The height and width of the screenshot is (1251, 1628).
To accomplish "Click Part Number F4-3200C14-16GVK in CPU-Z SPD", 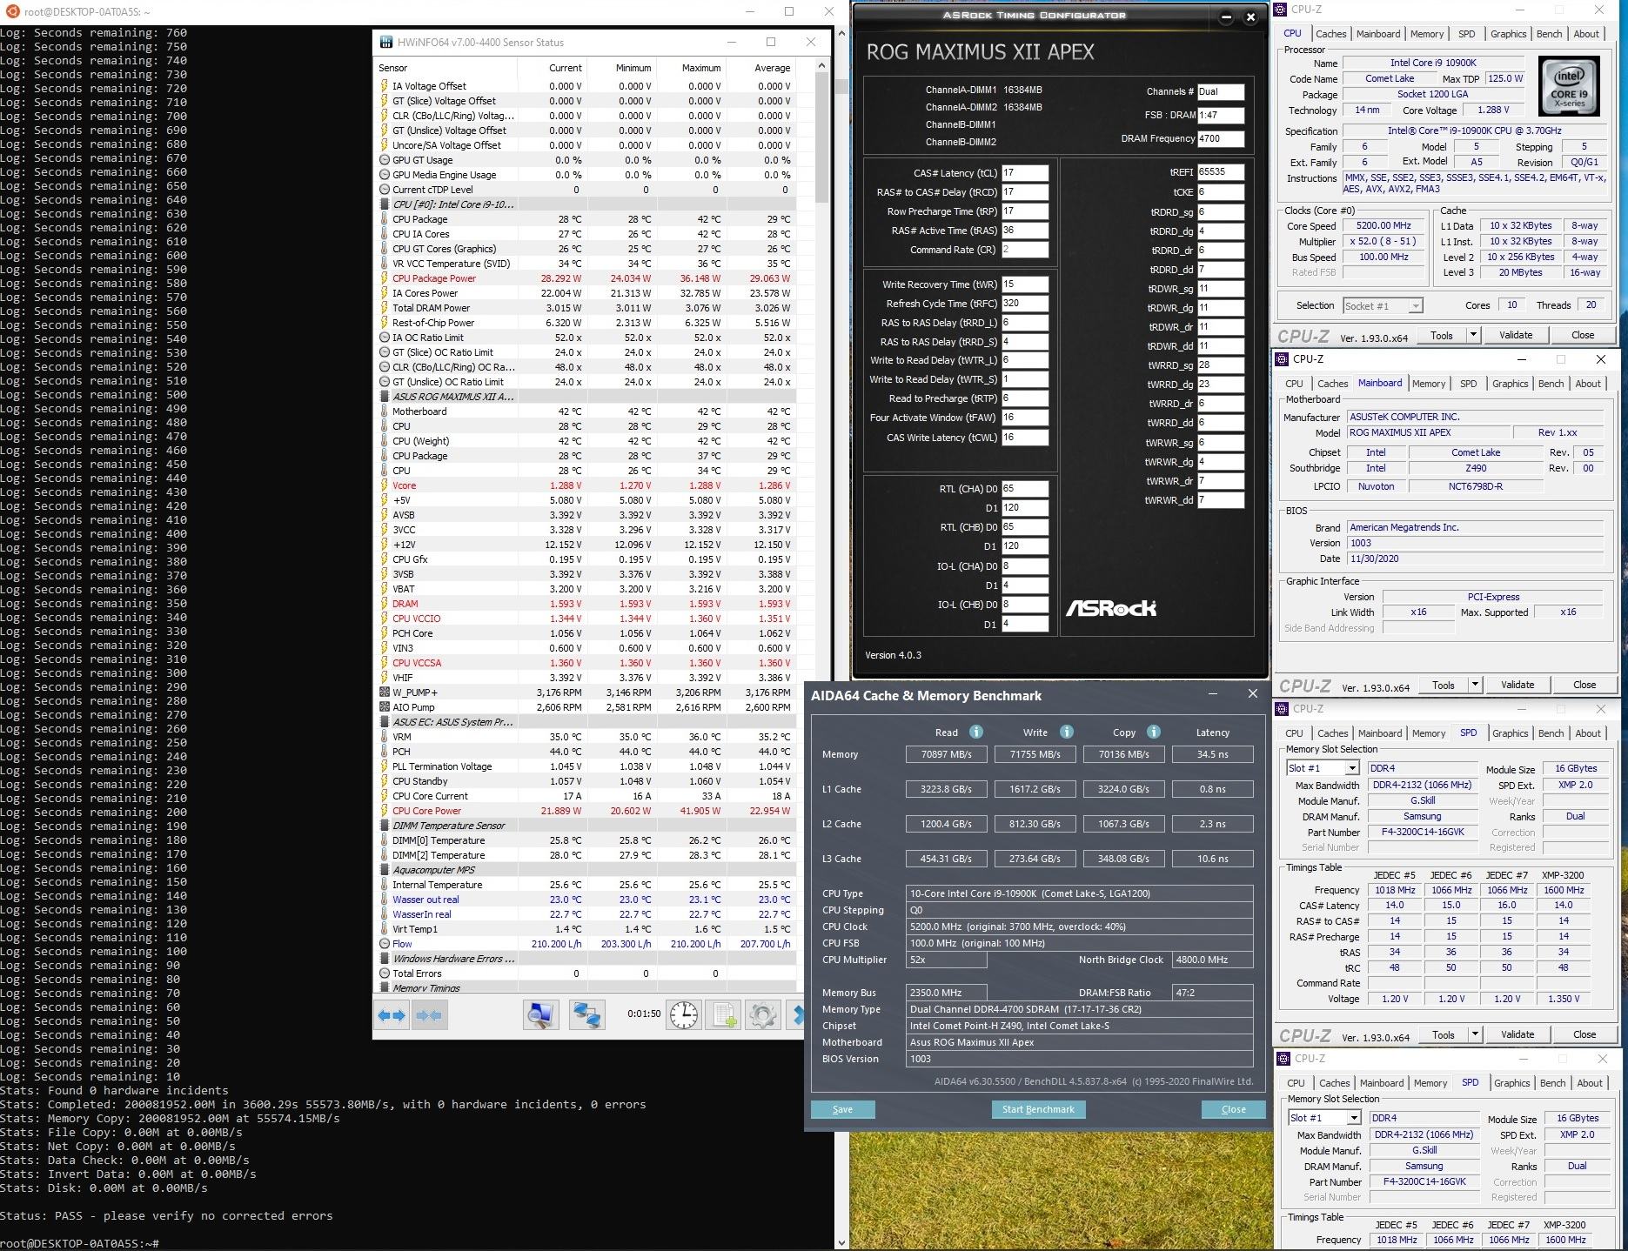I will click(x=1423, y=832).
